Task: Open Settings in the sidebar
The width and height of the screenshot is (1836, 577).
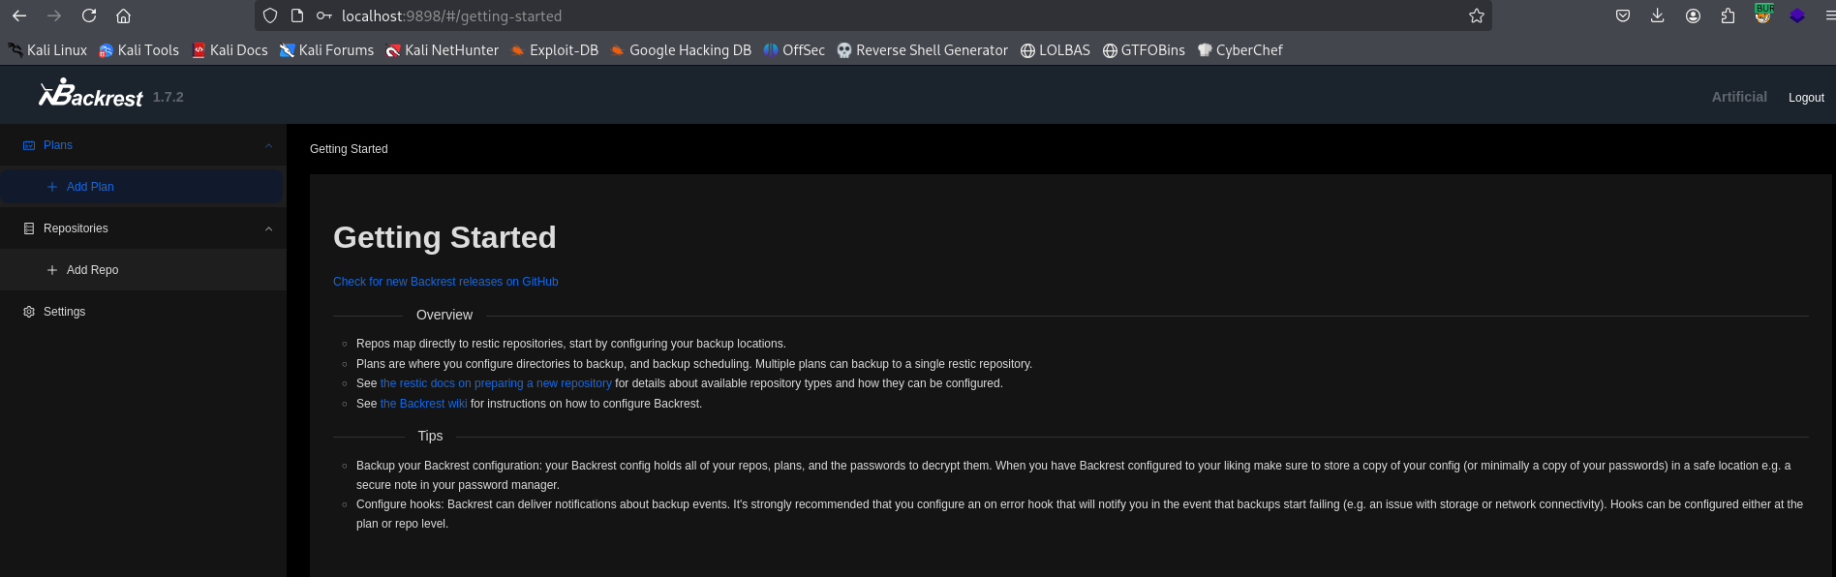Action: coord(64,312)
